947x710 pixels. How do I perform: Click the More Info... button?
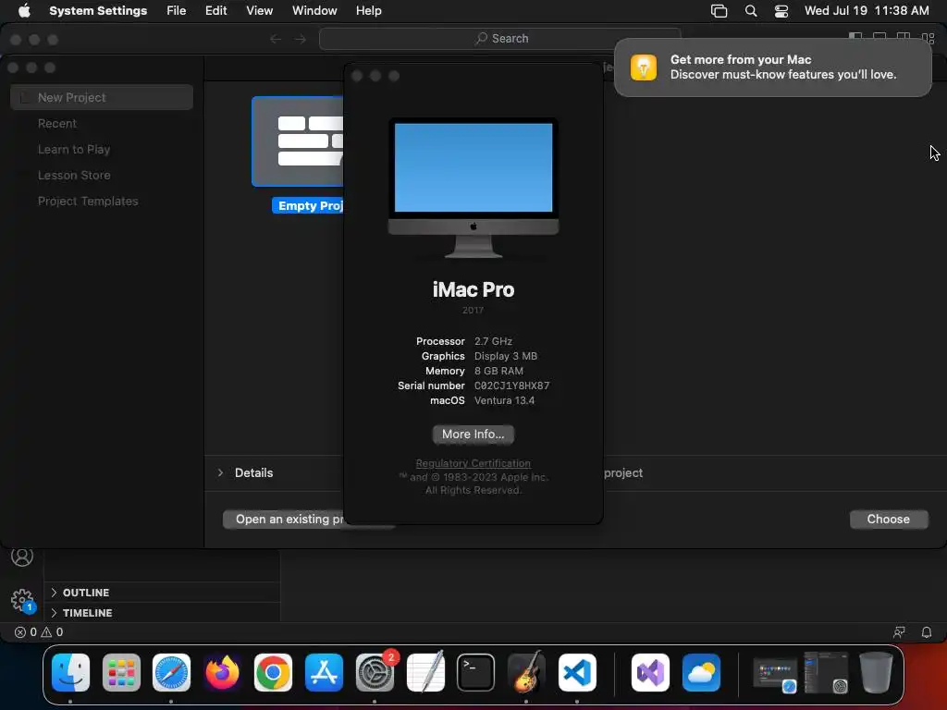473,435
